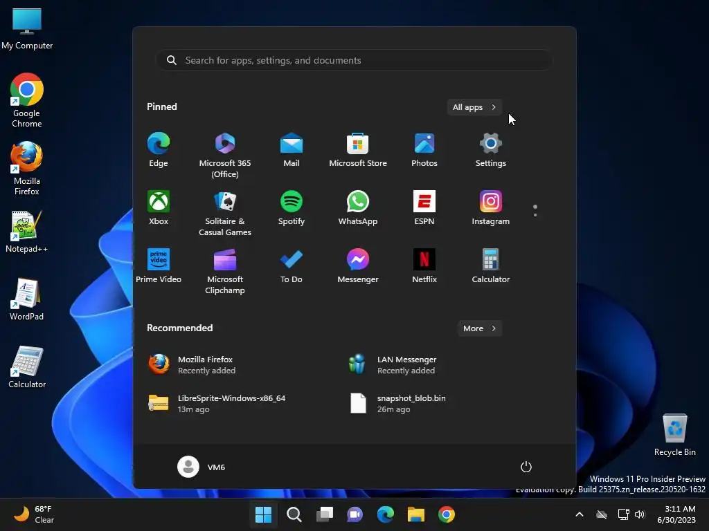Open volume control in system tray

coord(640,514)
